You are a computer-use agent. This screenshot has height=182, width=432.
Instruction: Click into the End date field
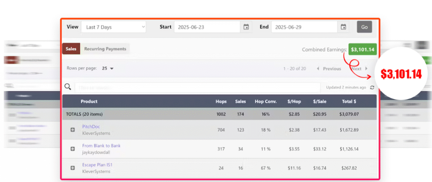click(x=304, y=27)
